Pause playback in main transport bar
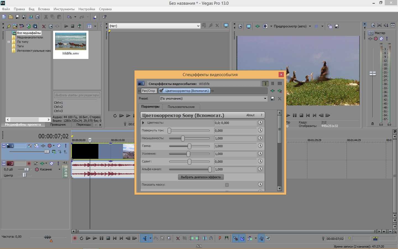This screenshot has height=249, width=398. (101, 238)
